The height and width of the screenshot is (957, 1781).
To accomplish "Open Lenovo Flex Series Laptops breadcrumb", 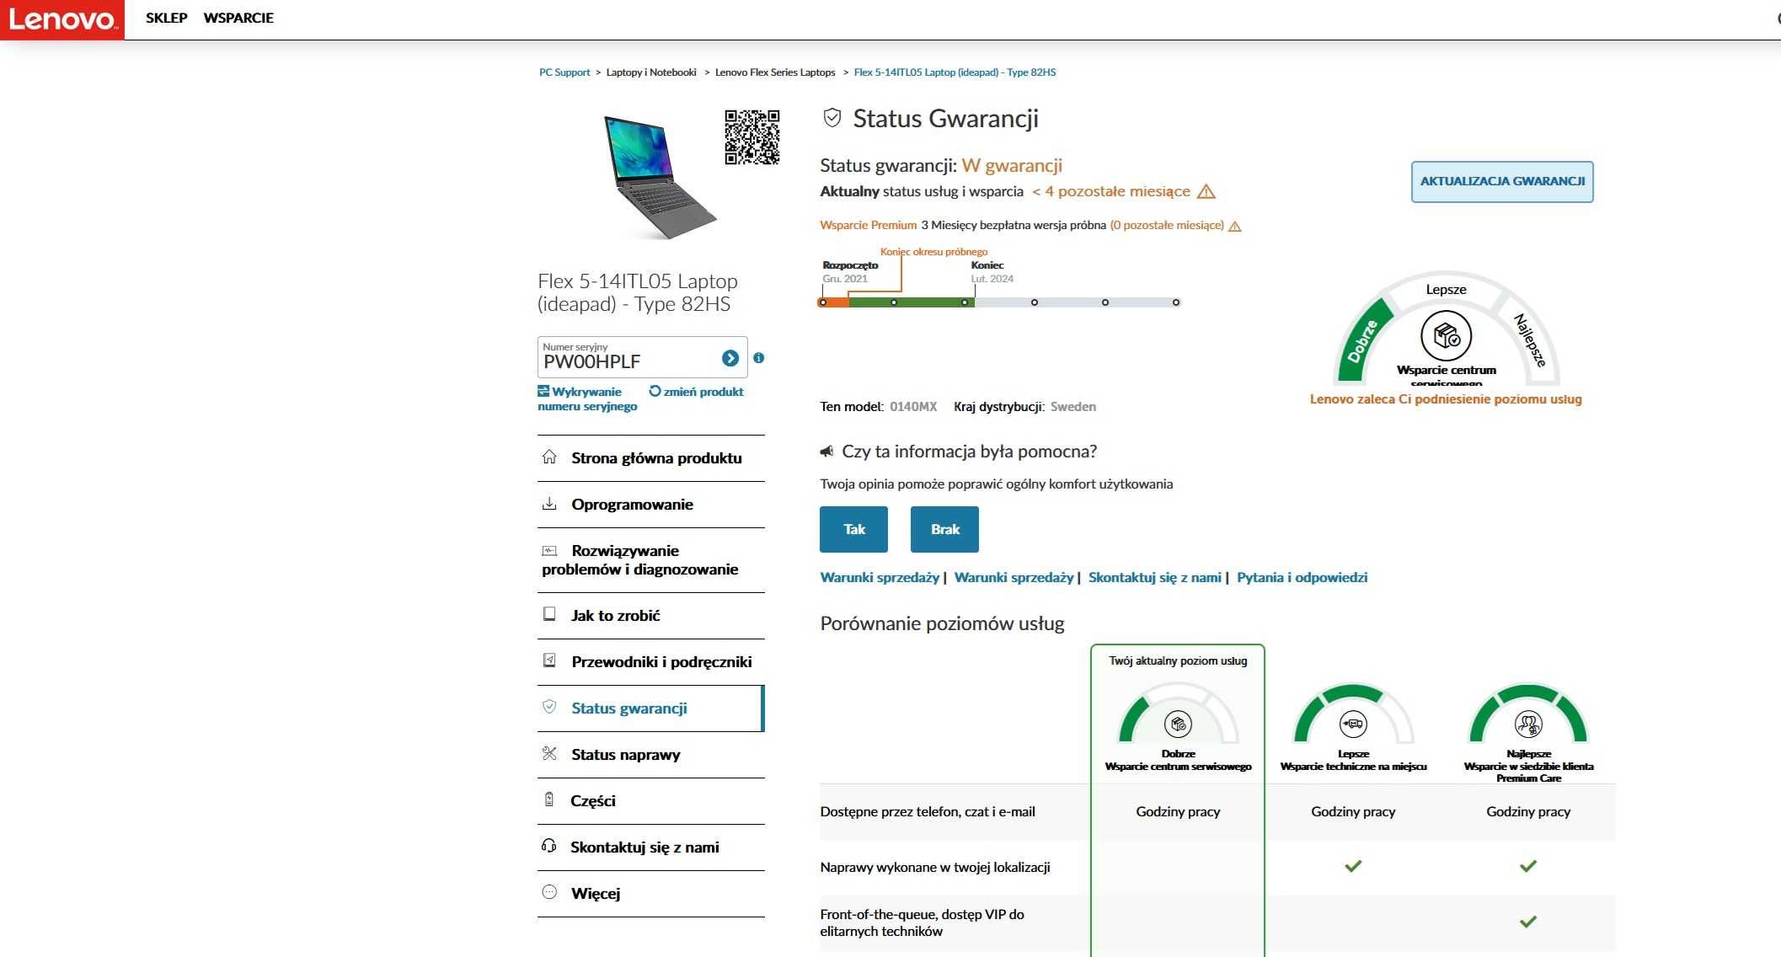I will tap(775, 72).
